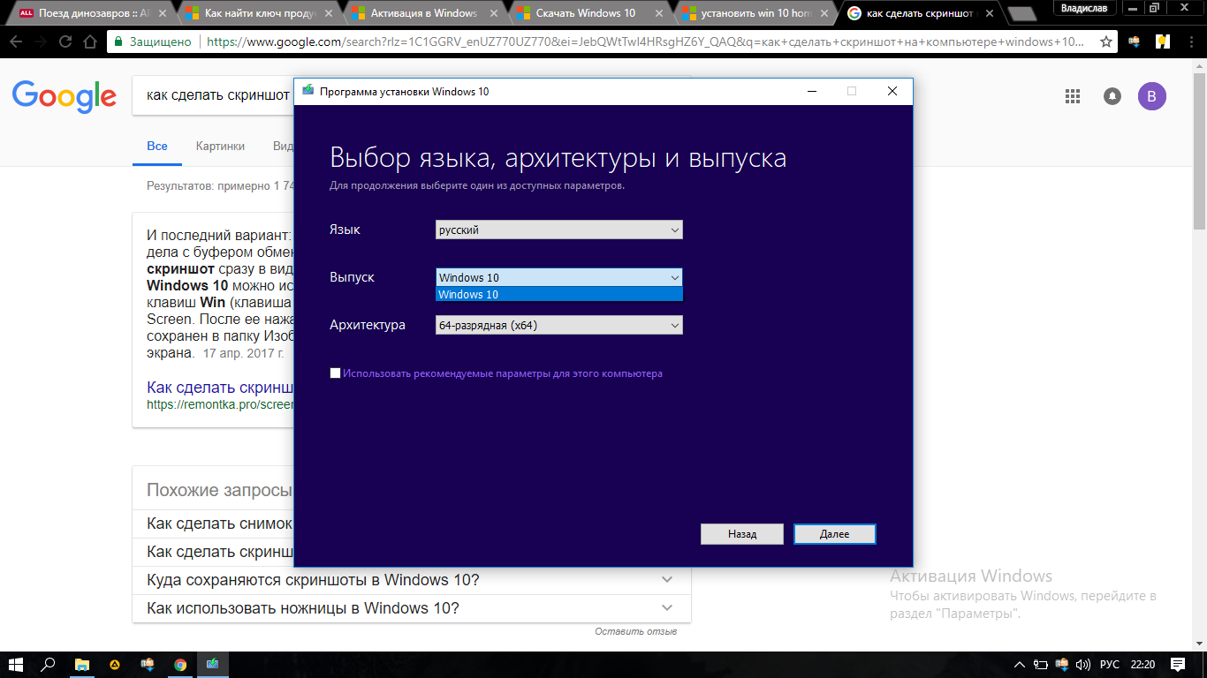Click the network tray icon beside the volume
This screenshot has height=678, width=1207.
coord(1064,665)
